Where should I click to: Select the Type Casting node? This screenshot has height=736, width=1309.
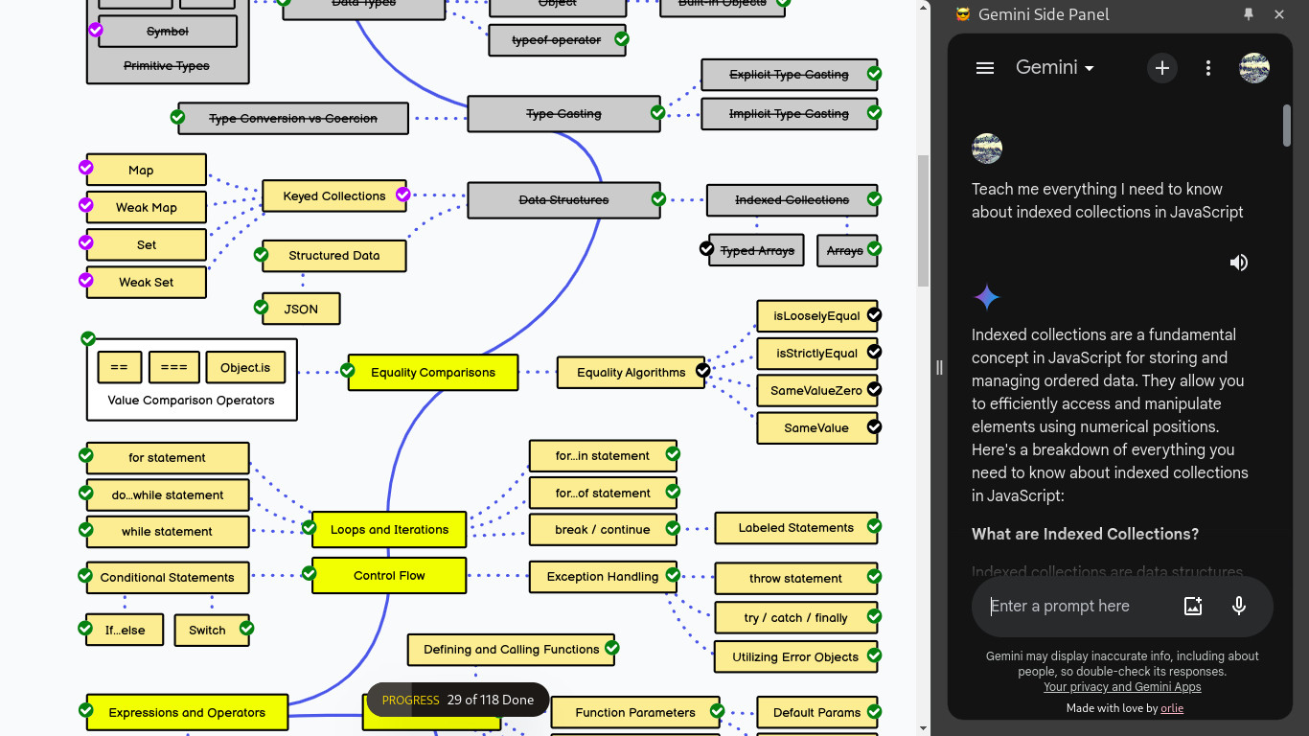[563, 114]
